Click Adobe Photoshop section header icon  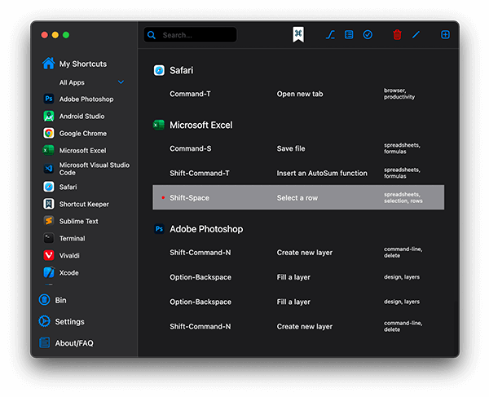coord(159,229)
